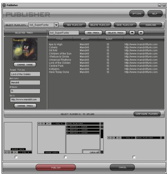167x174 pixels.
Task: Tick the checkbox under the small square player
Action: coord(16,157)
